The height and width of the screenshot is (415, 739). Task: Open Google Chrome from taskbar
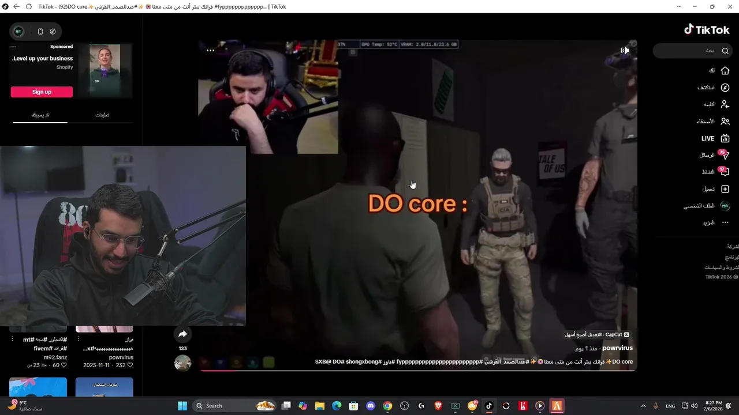(387, 406)
